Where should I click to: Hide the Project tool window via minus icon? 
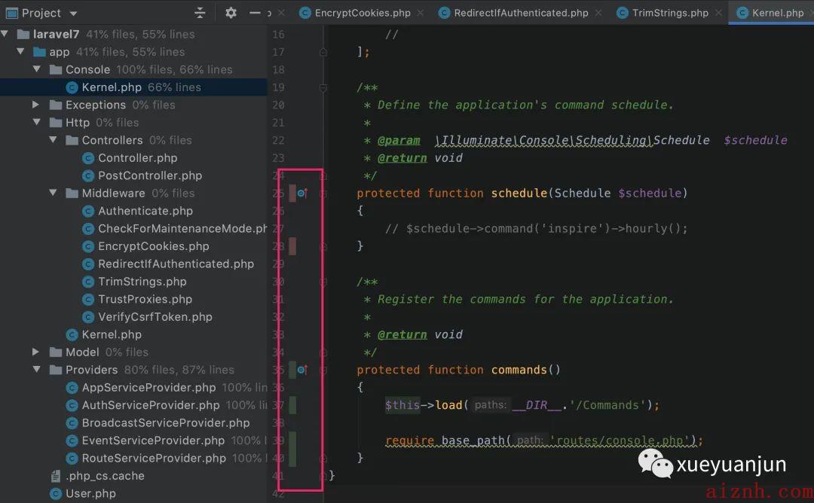pyautogui.click(x=255, y=13)
